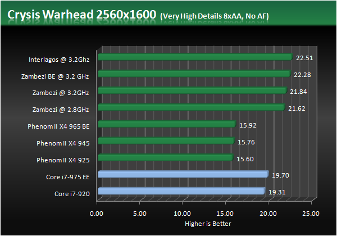The width and height of the screenshot is (337, 236).
Task: Click the 'Higher is Better' axis caption
Action: [208, 224]
